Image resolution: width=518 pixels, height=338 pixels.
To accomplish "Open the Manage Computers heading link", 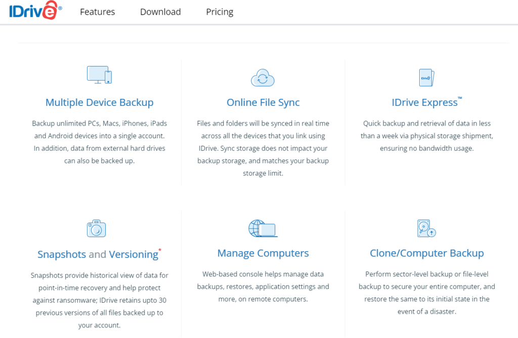I will (263, 253).
